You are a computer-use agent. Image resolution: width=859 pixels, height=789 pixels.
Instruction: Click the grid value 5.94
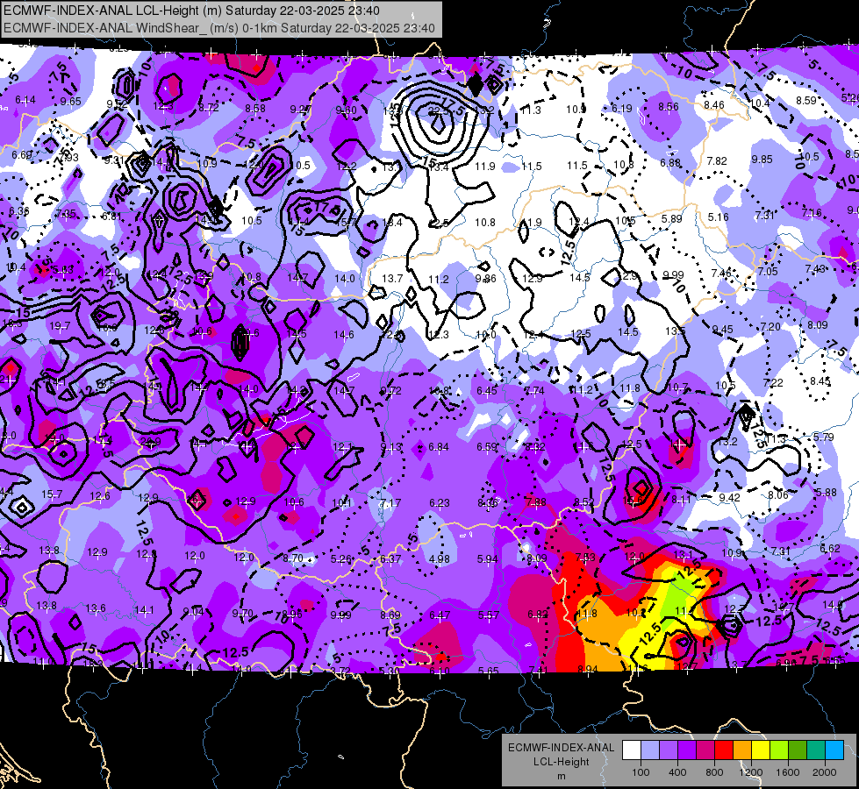pyautogui.click(x=488, y=559)
